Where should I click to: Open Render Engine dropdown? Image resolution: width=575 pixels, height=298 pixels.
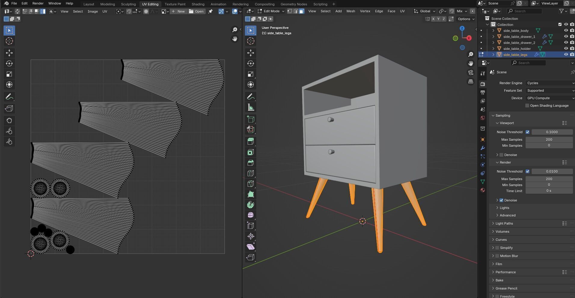550,83
